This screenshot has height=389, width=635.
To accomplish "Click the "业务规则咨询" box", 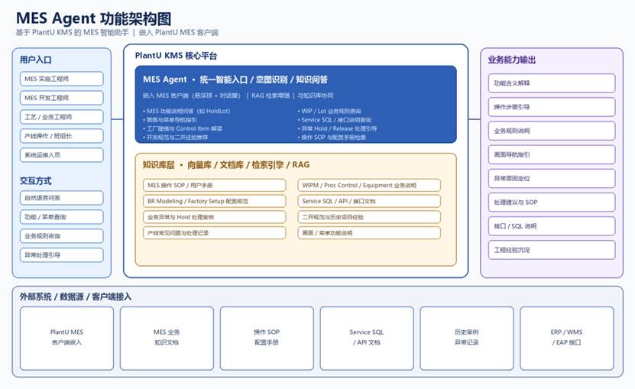I will click(x=62, y=236).
